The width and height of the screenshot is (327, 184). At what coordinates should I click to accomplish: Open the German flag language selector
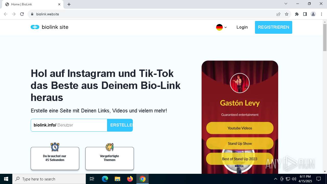tap(221, 27)
